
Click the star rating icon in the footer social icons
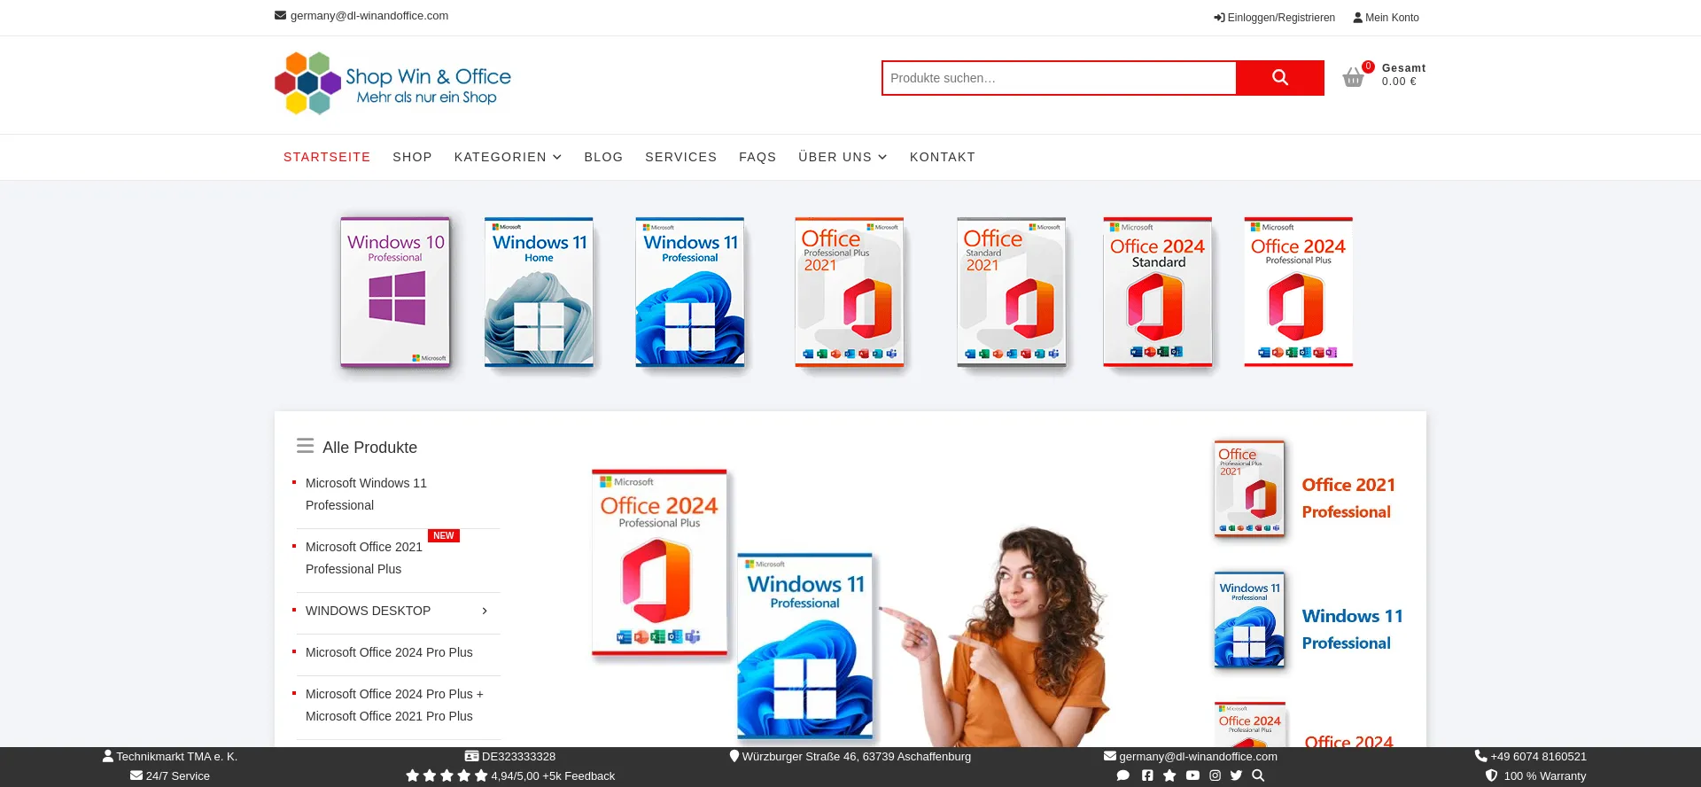(x=1169, y=775)
